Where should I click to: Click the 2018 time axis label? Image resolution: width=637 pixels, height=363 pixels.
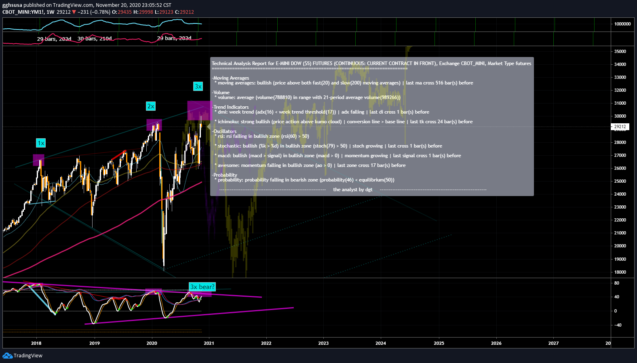tap(36, 343)
